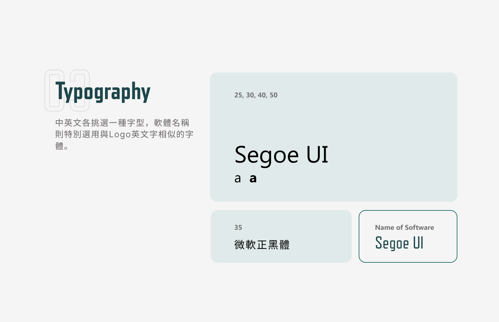Image resolution: width=499 pixels, height=322 pixels.
Task: Pick the regular-weight letter a sample
Action: point(237,179)
